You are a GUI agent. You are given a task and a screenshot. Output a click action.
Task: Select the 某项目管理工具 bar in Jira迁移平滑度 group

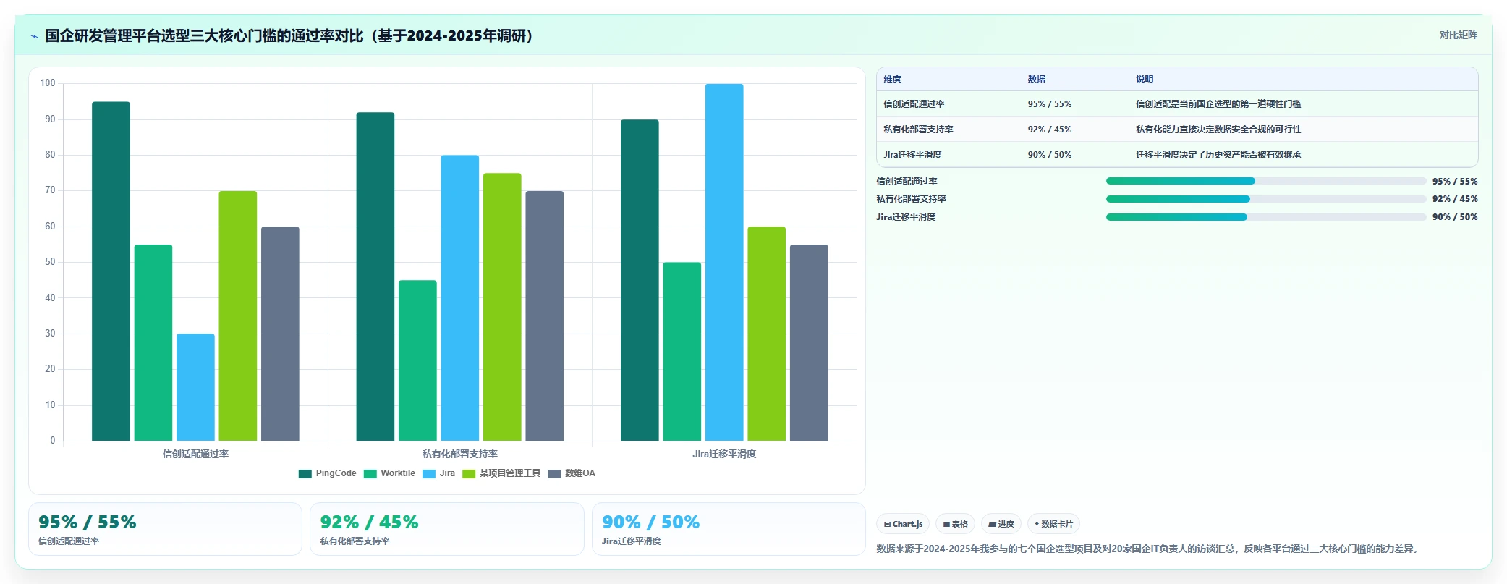[x=767, y=334]
